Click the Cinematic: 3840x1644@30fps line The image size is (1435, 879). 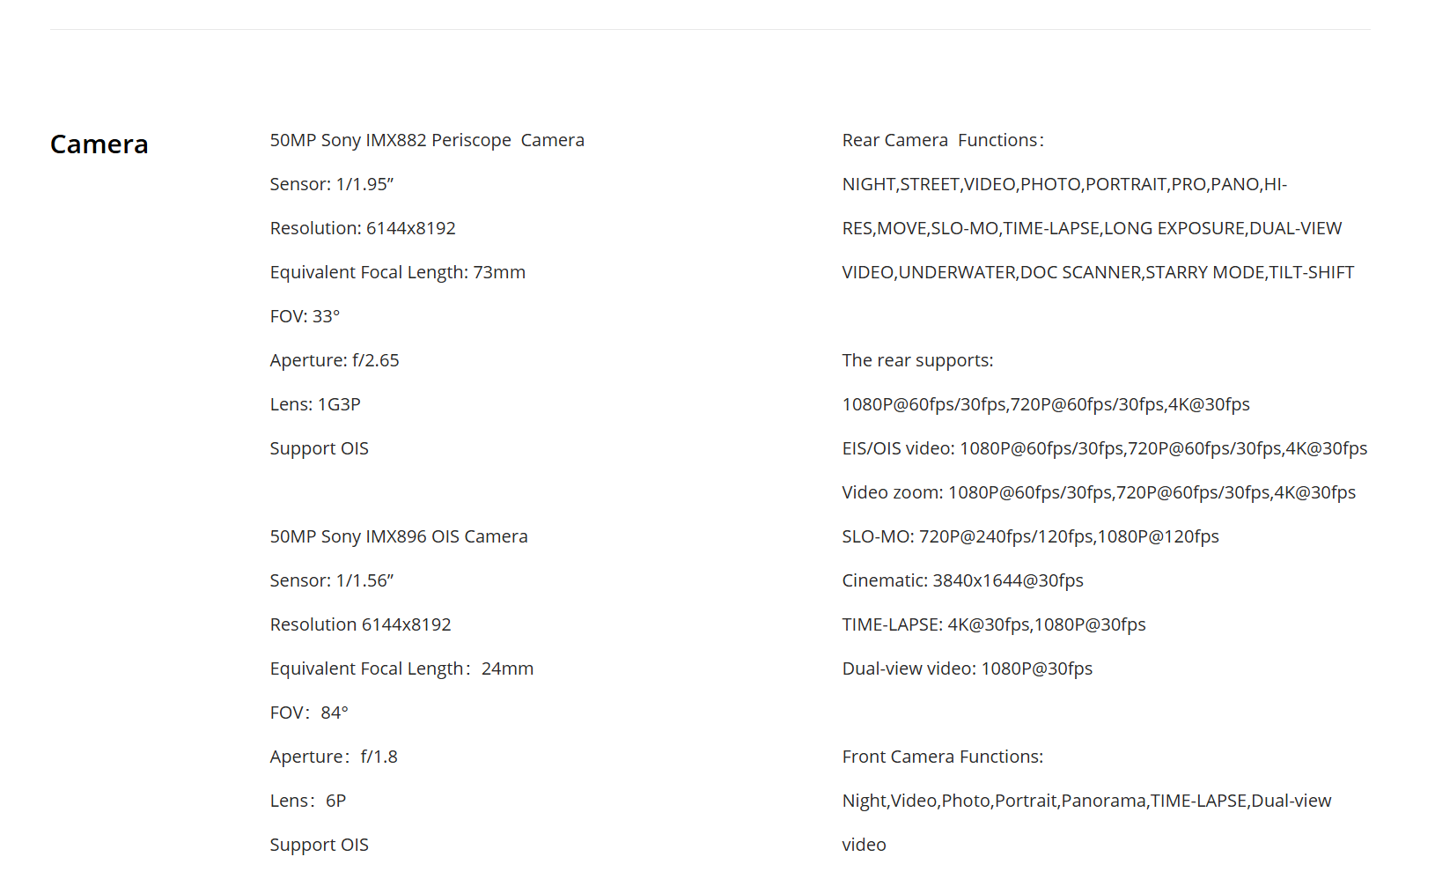[x=962, y=580]
